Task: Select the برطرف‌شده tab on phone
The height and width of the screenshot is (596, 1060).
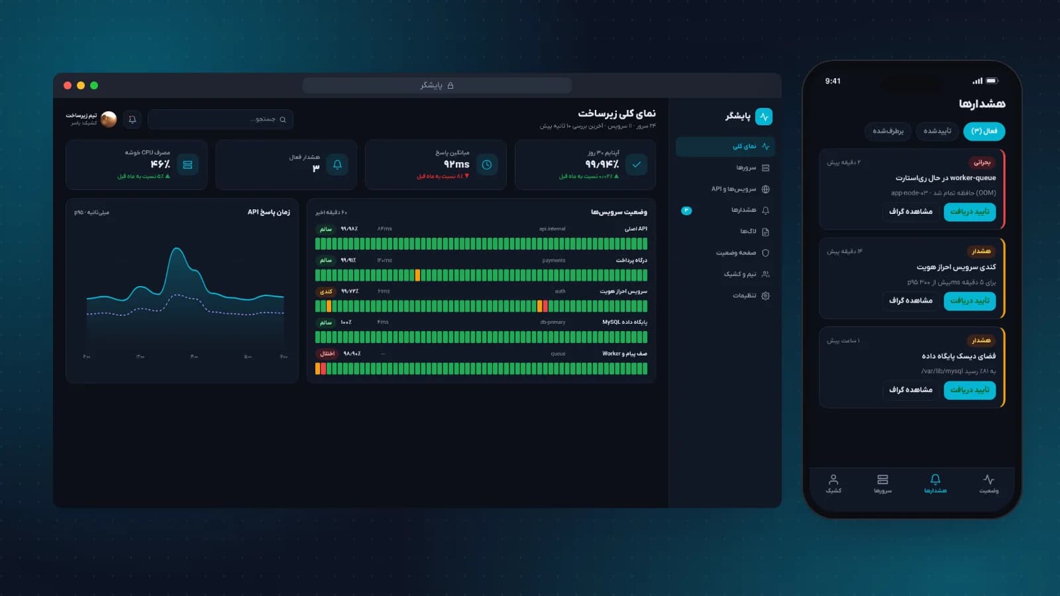Action: 888,131
